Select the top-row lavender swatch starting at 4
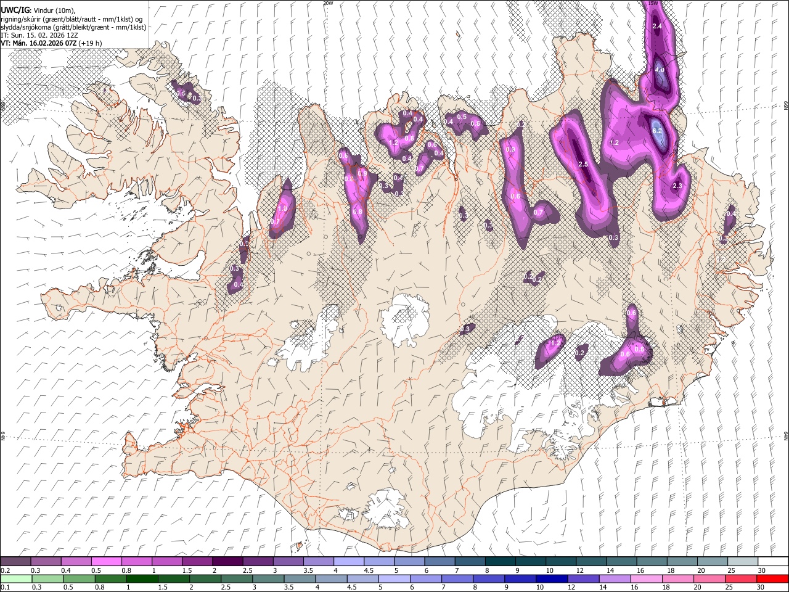 click(x=349, y=562)
